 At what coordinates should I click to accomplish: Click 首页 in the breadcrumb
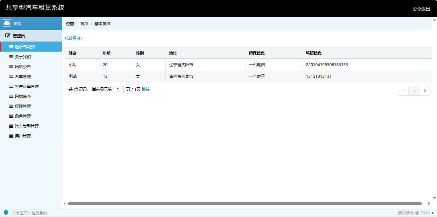84,23
